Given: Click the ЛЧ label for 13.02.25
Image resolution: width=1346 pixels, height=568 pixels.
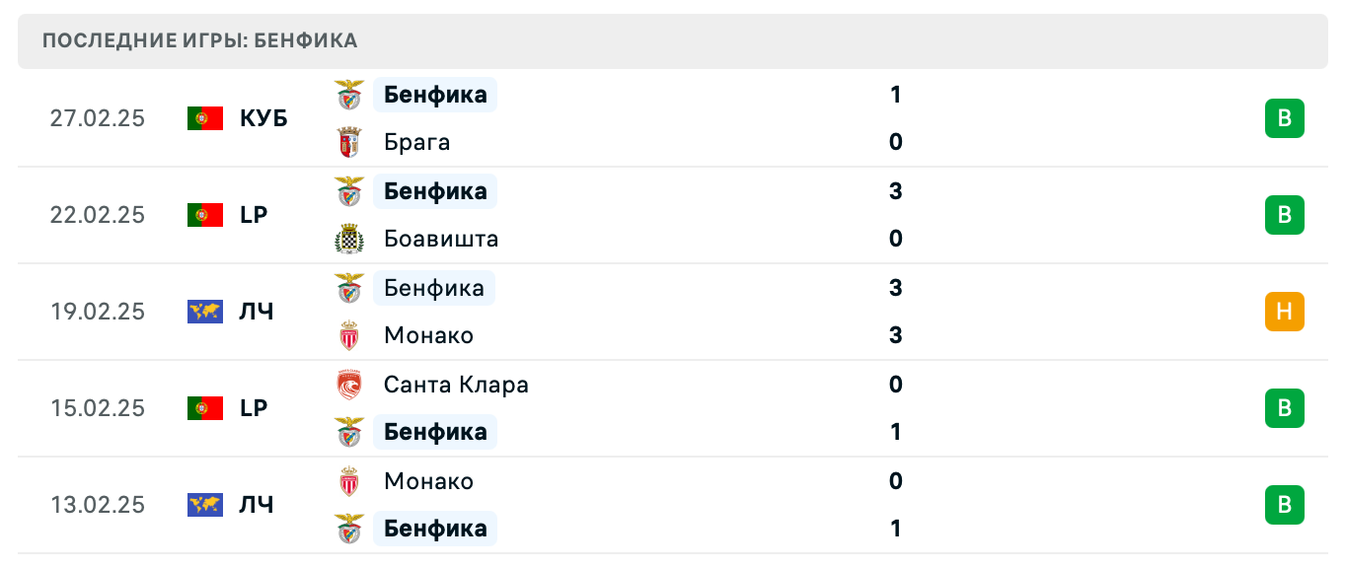Looking at the screenshot, I should (x=257, y=505).
